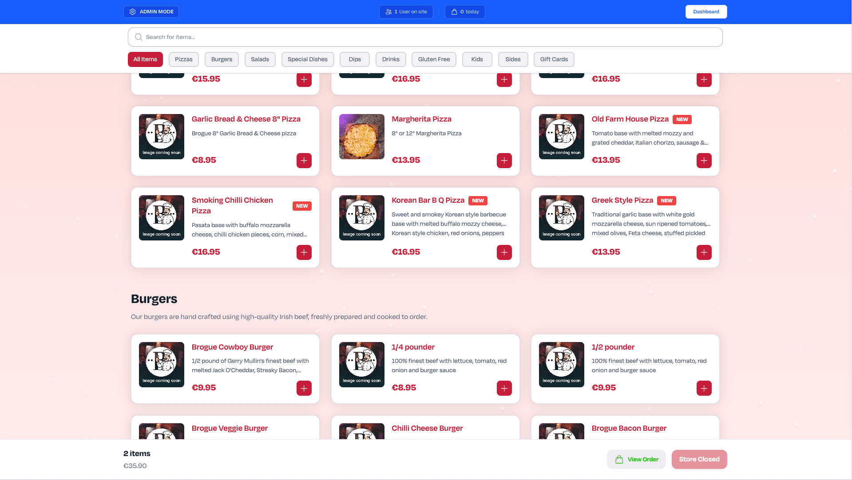Image resolution: width=852 pixels, height=480 pixels.
Task: Click the €35.90 order total
Action: point(135,466)
